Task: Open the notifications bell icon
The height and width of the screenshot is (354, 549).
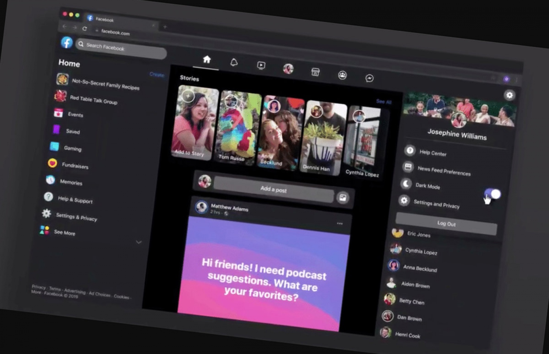Action: 234,63
